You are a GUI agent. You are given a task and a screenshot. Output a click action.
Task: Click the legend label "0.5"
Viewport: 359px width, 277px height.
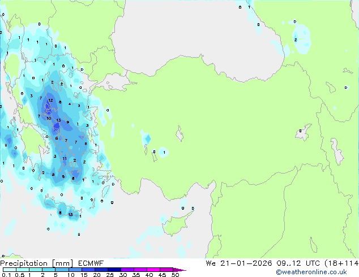pyautogui.click(x=20, y=275)
